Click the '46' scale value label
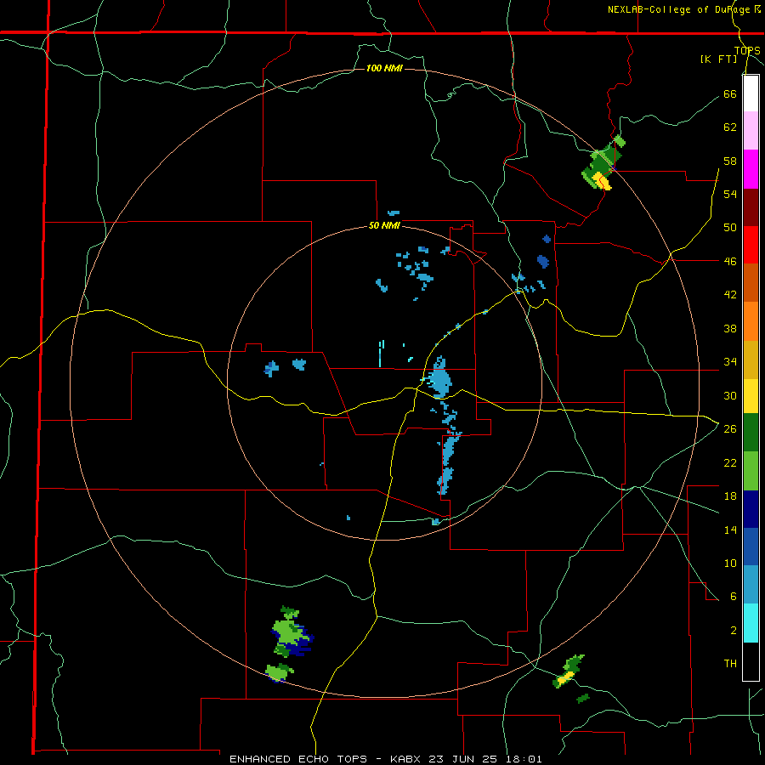 [x=730, y=262]
